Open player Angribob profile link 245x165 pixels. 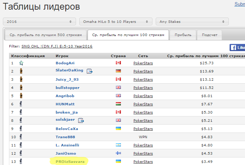[65, 96]
